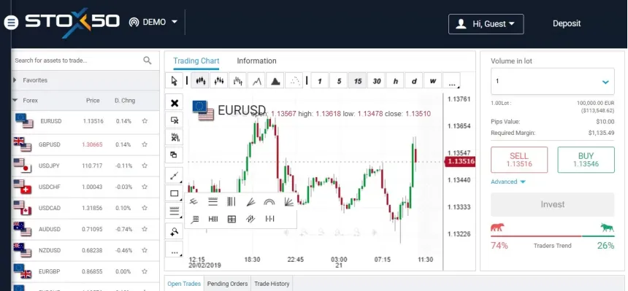Pick the regression channel tool in popup

click(x=250, y=219)
